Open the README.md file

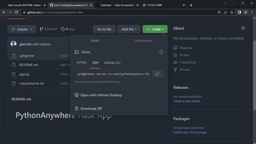click(x=28, y=65)
